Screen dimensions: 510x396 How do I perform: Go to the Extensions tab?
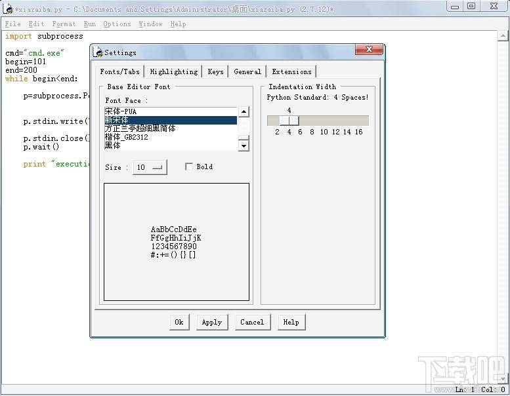pyautogui.click(x=291, y=71)
